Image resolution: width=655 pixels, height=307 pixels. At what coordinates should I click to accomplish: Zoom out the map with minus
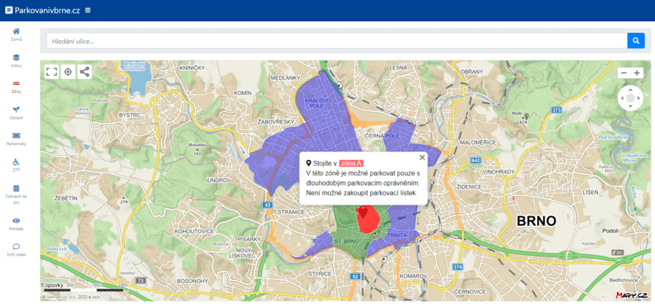coord(624,73)
